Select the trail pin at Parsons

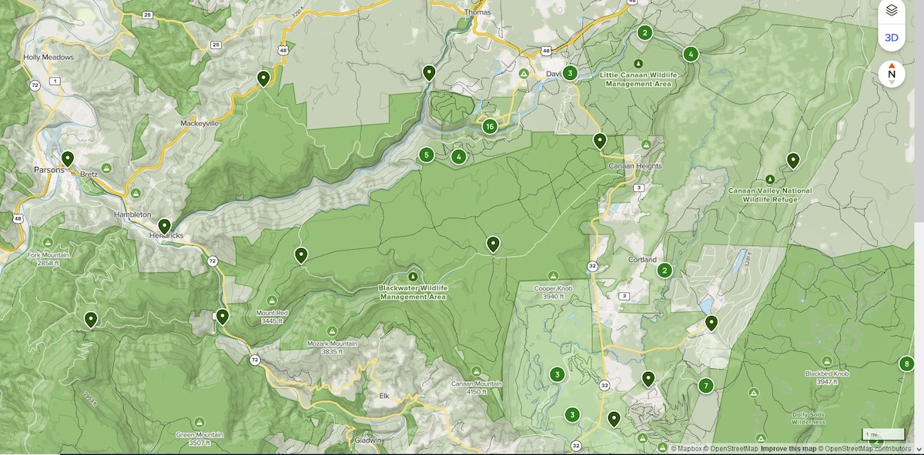pyautogui.click(x=68, y=159)
